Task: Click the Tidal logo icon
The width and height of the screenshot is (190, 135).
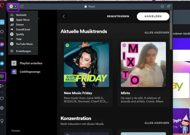Action: click(x=12, y=39)
